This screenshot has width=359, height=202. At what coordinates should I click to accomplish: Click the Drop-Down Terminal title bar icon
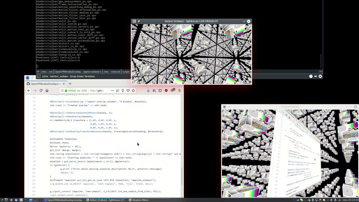click(x=38, y=76)
